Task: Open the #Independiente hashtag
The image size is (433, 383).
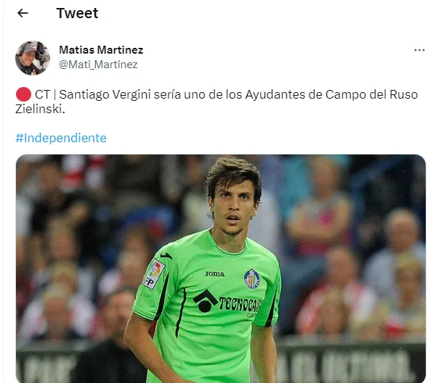Action: coord(61,138)
